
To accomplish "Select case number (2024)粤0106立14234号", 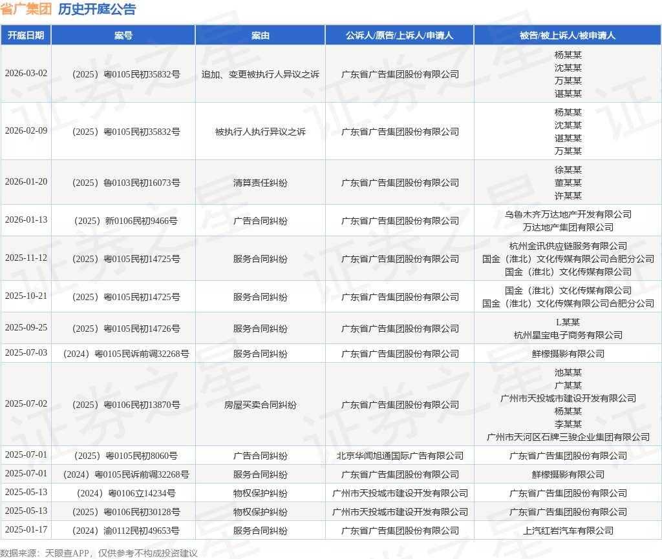I will coord(126,494).
